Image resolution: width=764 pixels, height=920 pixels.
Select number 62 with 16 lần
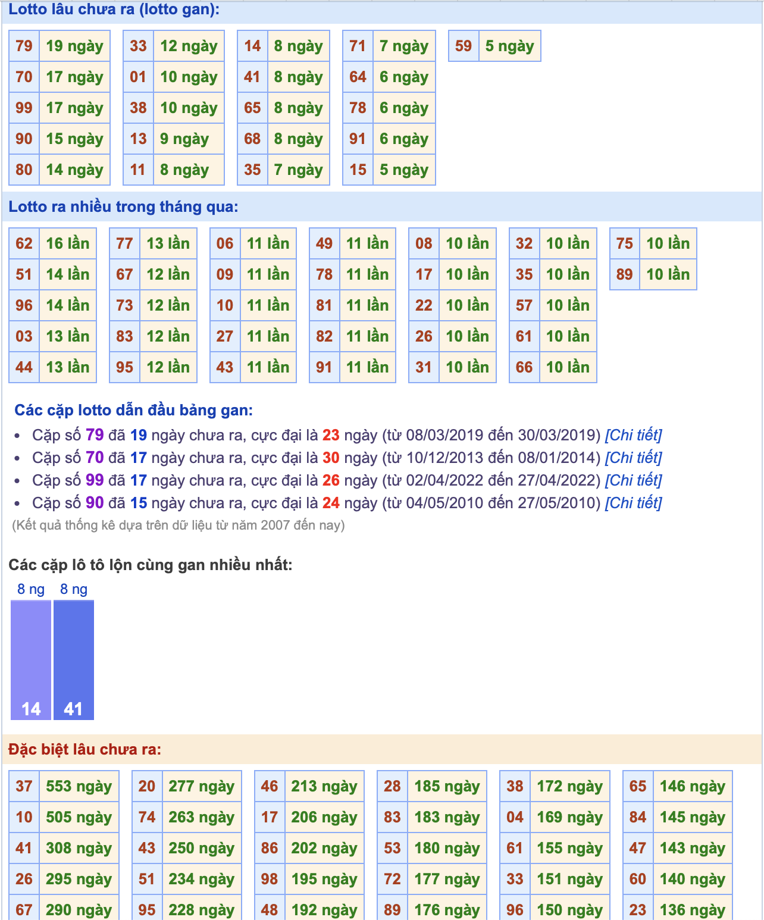pos(24,243)
